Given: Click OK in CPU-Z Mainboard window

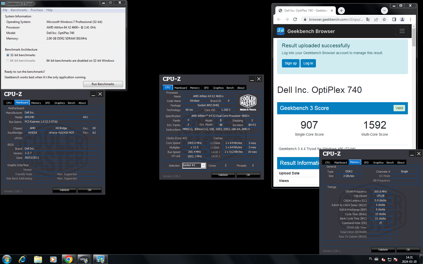Looking at the screenshot, I should pyautogui.click(x=89, y=190).
